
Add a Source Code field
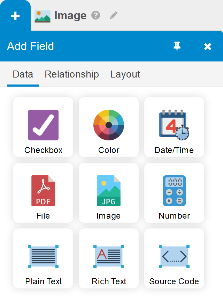click(x=174, y=258)
